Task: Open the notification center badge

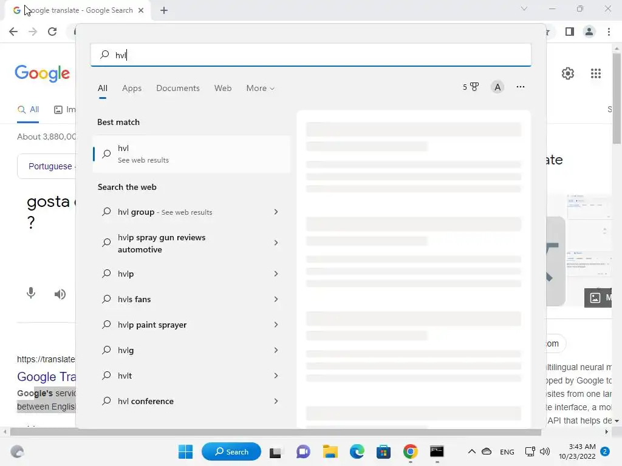Action: 605,451
